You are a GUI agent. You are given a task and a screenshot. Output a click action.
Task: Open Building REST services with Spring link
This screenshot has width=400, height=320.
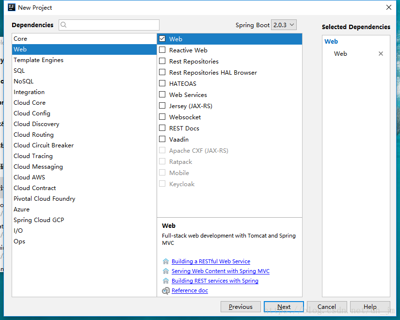pyautogui.click(x=215, y=281)
